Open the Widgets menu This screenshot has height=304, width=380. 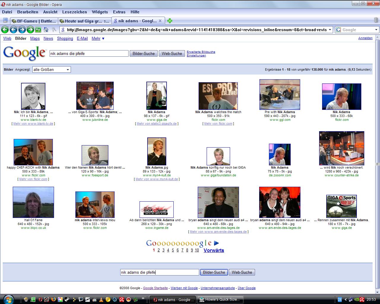tap(100, 12)
